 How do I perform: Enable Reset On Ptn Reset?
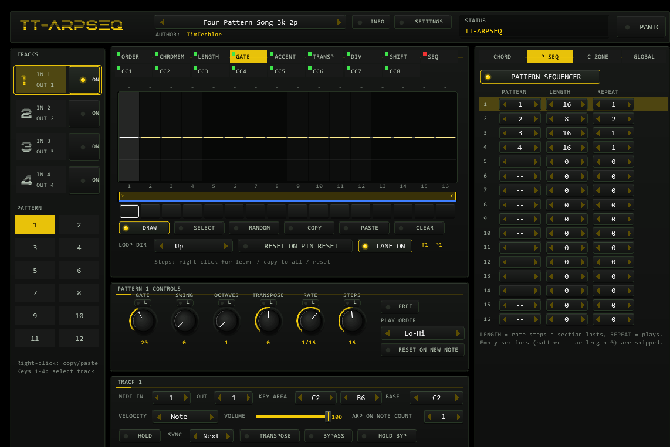tap(296, 246)
